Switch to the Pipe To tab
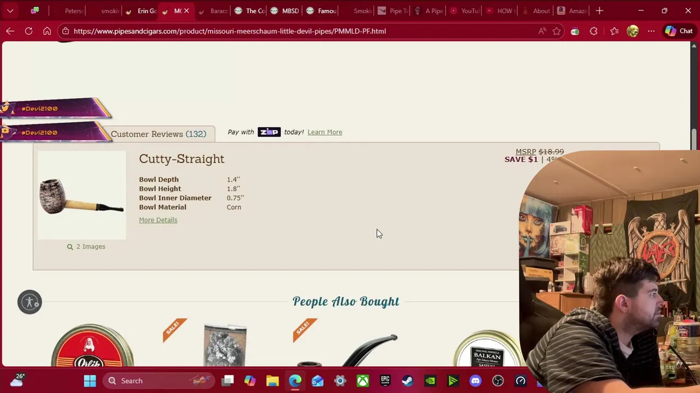 pyautogui.click(x=392, y=10)
